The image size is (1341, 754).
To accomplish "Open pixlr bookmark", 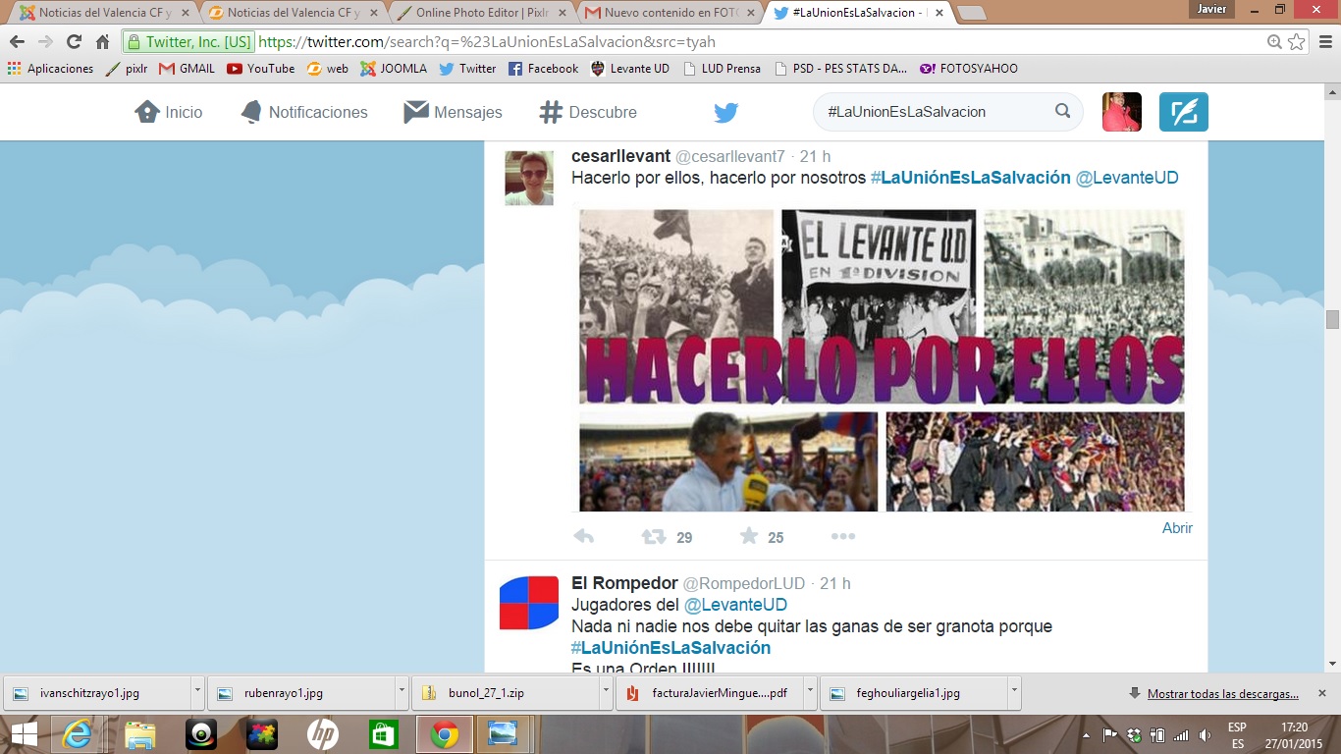I will pyautogui.click(x=127, y=69).
